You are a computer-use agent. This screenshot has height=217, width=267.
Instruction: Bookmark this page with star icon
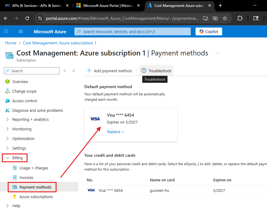click(x=225, y=18)
